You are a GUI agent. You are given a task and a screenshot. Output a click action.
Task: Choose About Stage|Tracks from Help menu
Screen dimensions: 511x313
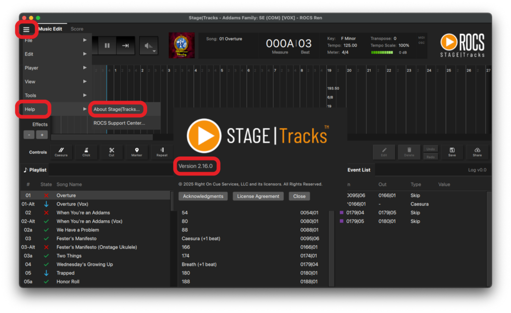click(117, 109)
